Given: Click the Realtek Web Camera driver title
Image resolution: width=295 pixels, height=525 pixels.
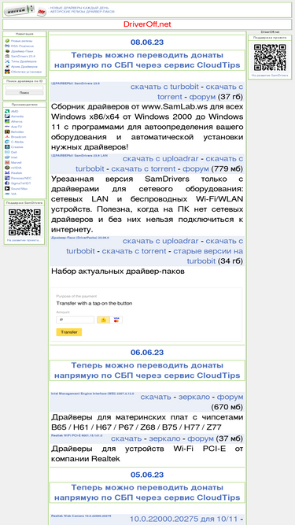Looking at the screenshot, I should [81, 516].
